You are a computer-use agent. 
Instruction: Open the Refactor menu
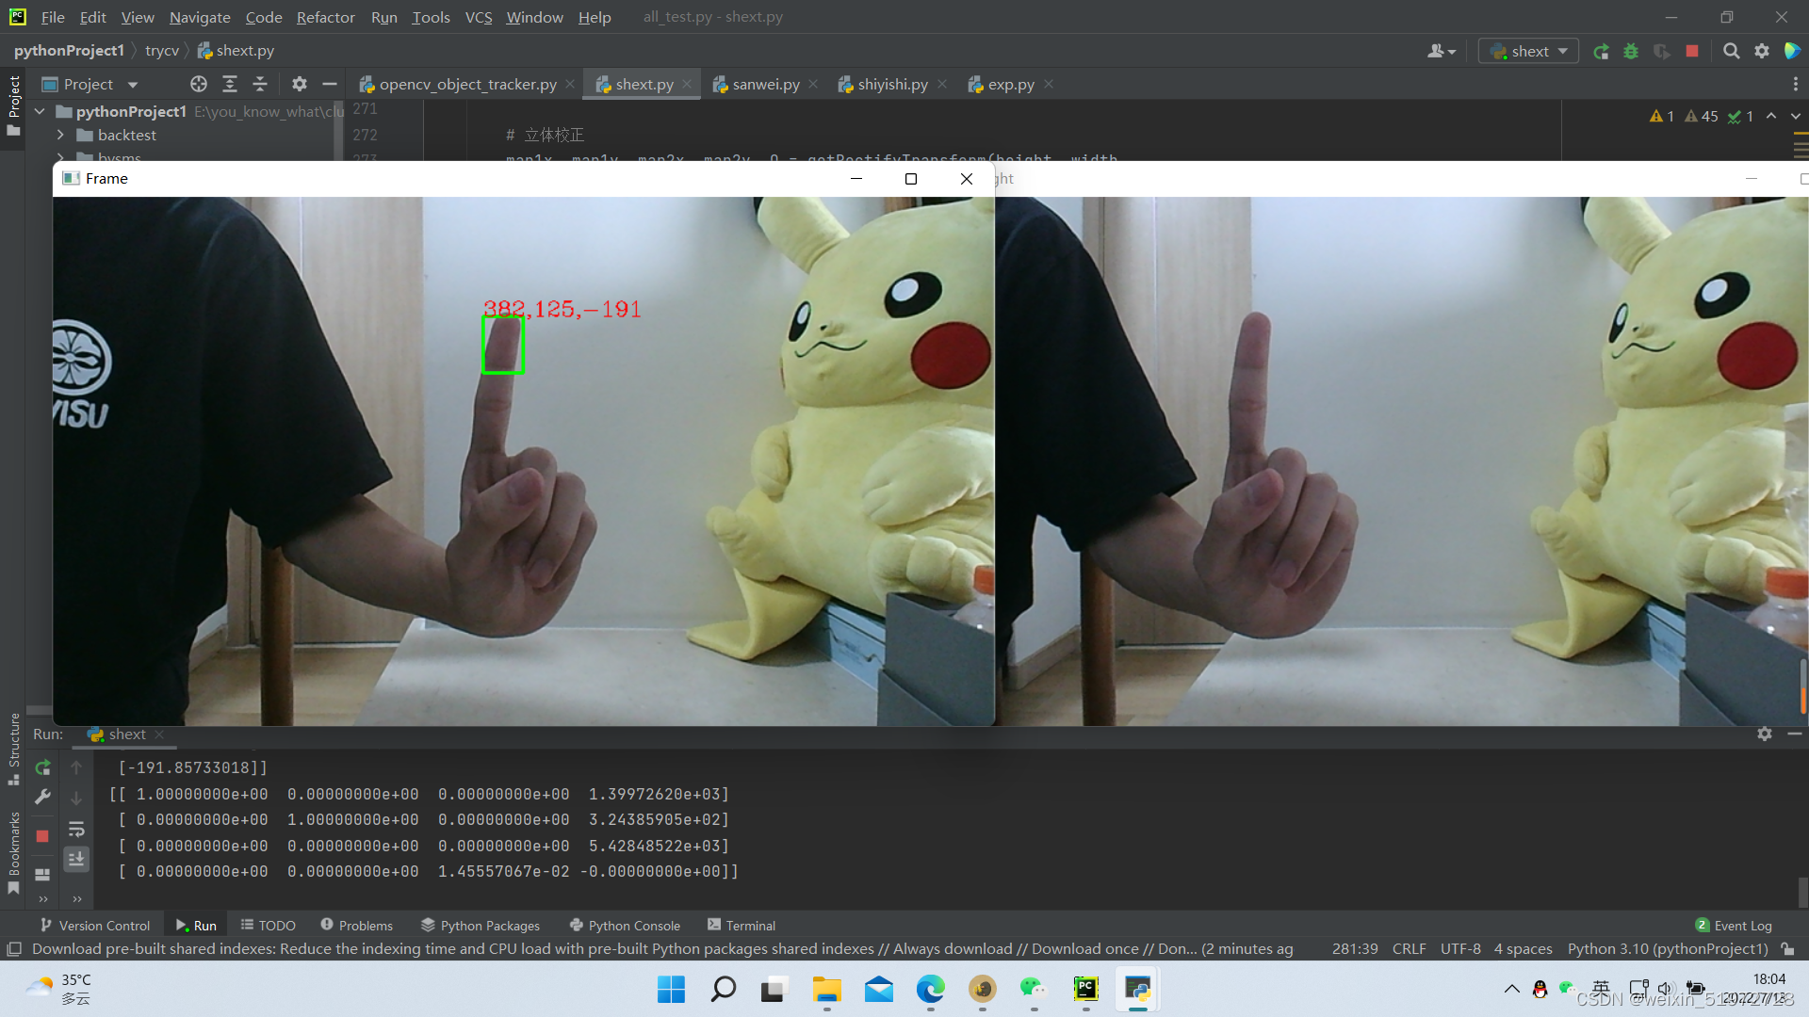tap(325, 17)
